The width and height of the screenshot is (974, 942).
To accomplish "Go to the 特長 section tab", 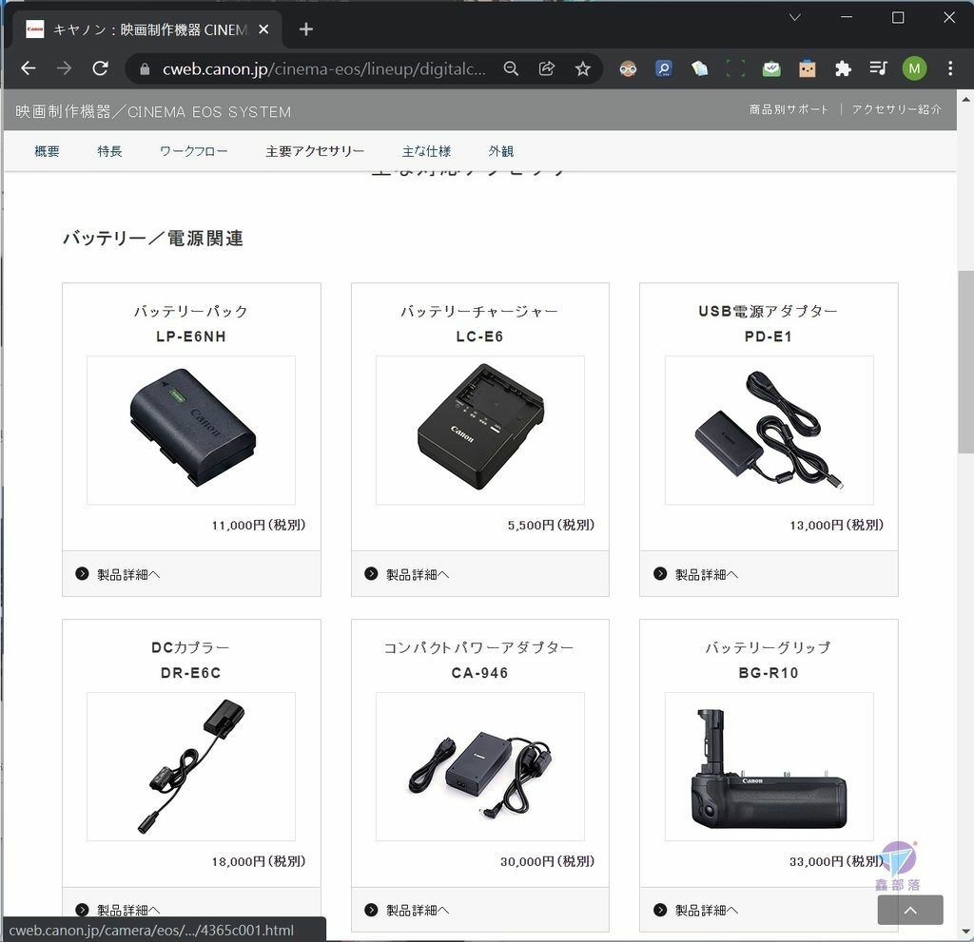I will (110, 151).
